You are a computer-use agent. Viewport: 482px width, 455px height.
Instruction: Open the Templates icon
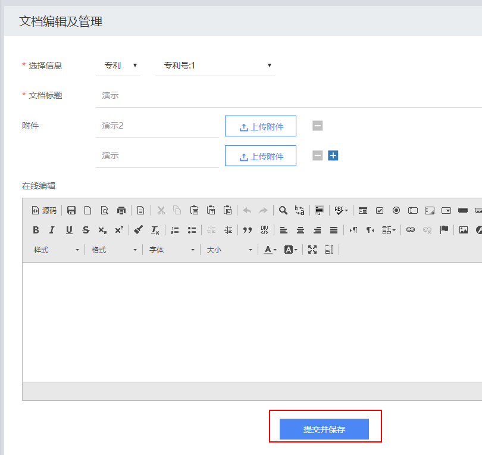pyautogui.click(x=141, y=210)
